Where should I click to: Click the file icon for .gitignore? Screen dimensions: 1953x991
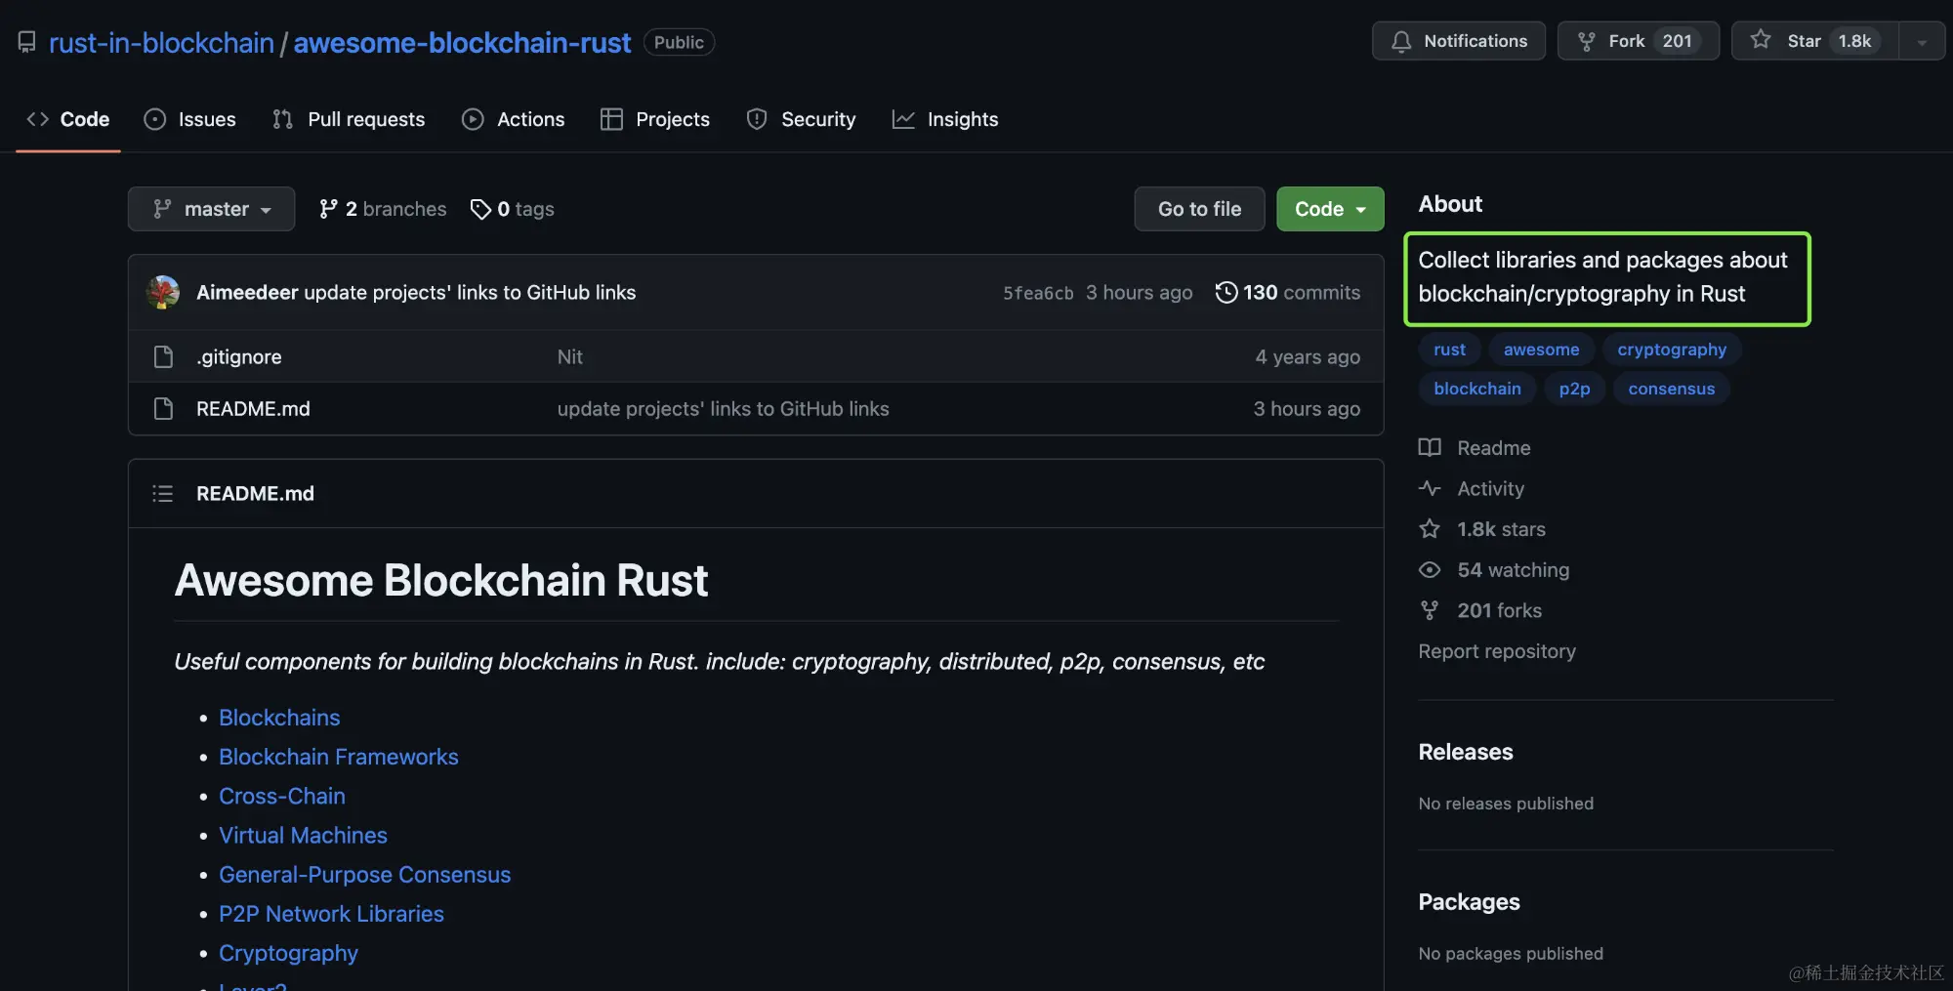point(163,356)
